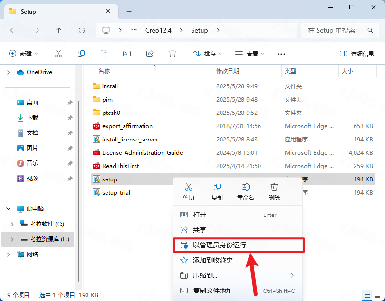385x301 pixels.
Task: Expand the 考拉资源库 (E:) drive
Action: [12, 239]
